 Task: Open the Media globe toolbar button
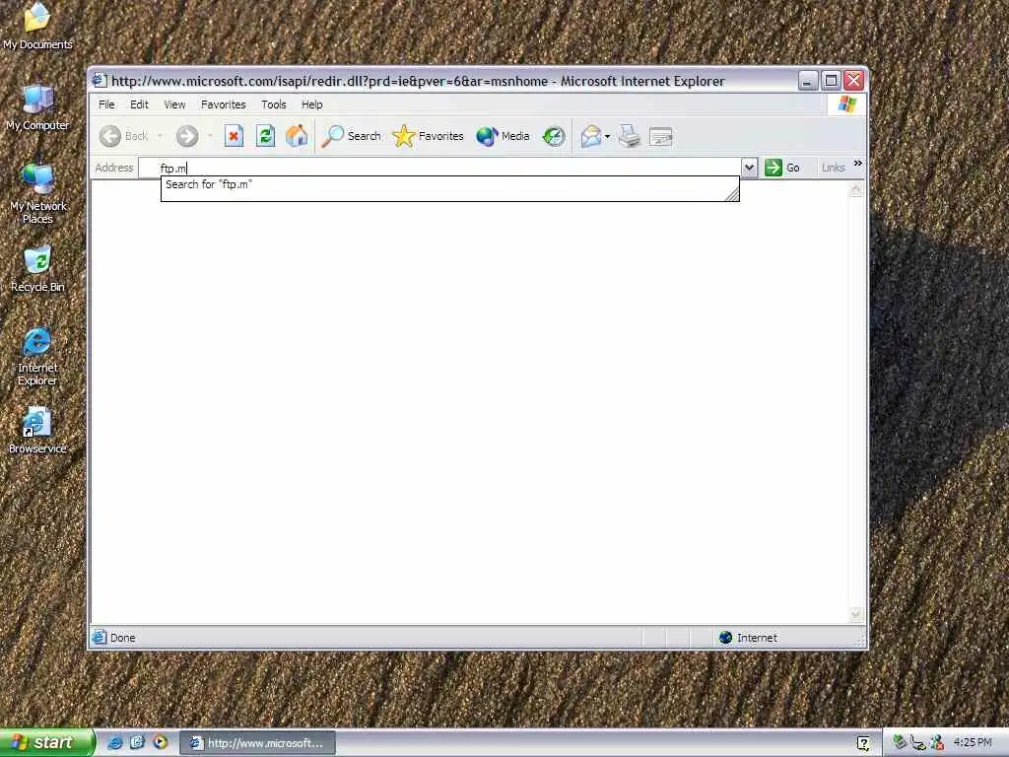pos(503,136)
